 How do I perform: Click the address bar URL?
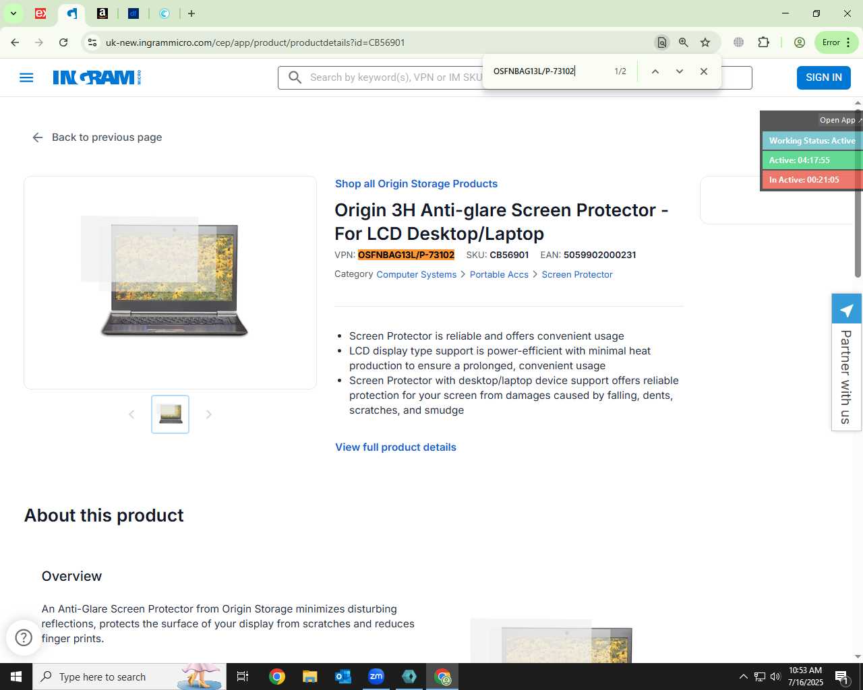(255, 42)
